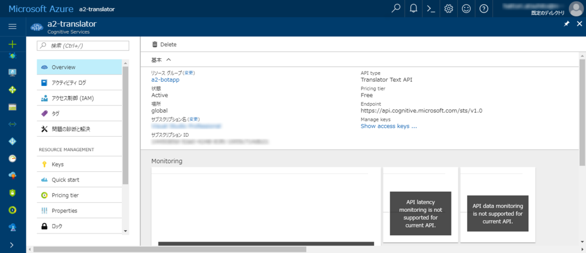
Task: Click 変更 next to サブスクリプション名
Action: (x=193, y=119)
